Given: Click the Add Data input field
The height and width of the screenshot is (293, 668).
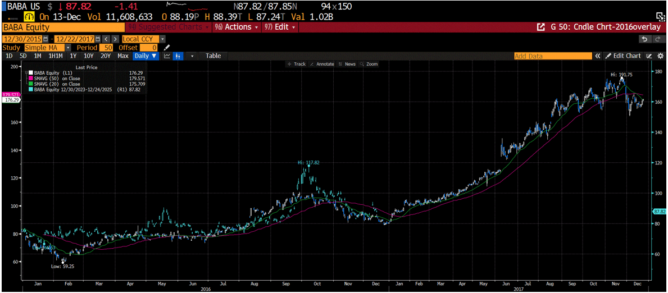Looking at the screenshot, I should (553, 56).
